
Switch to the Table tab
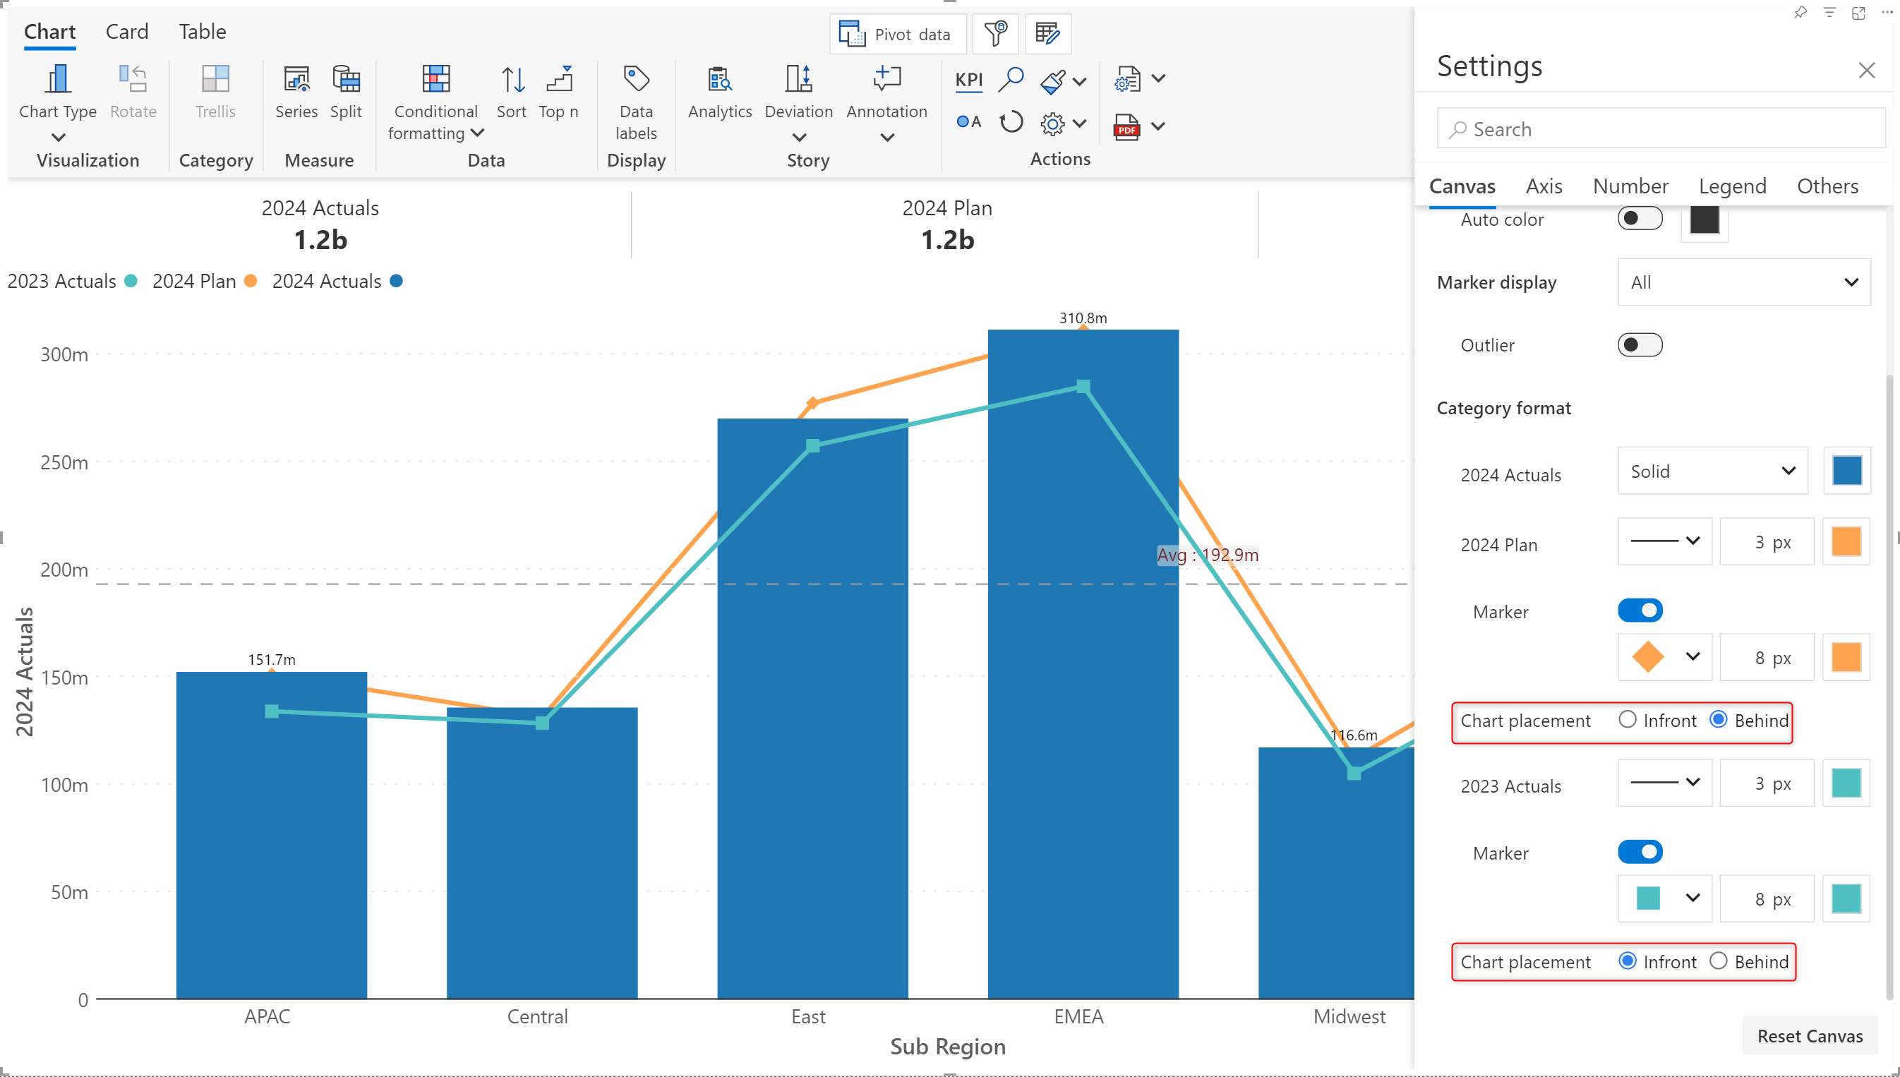point(202,32)
